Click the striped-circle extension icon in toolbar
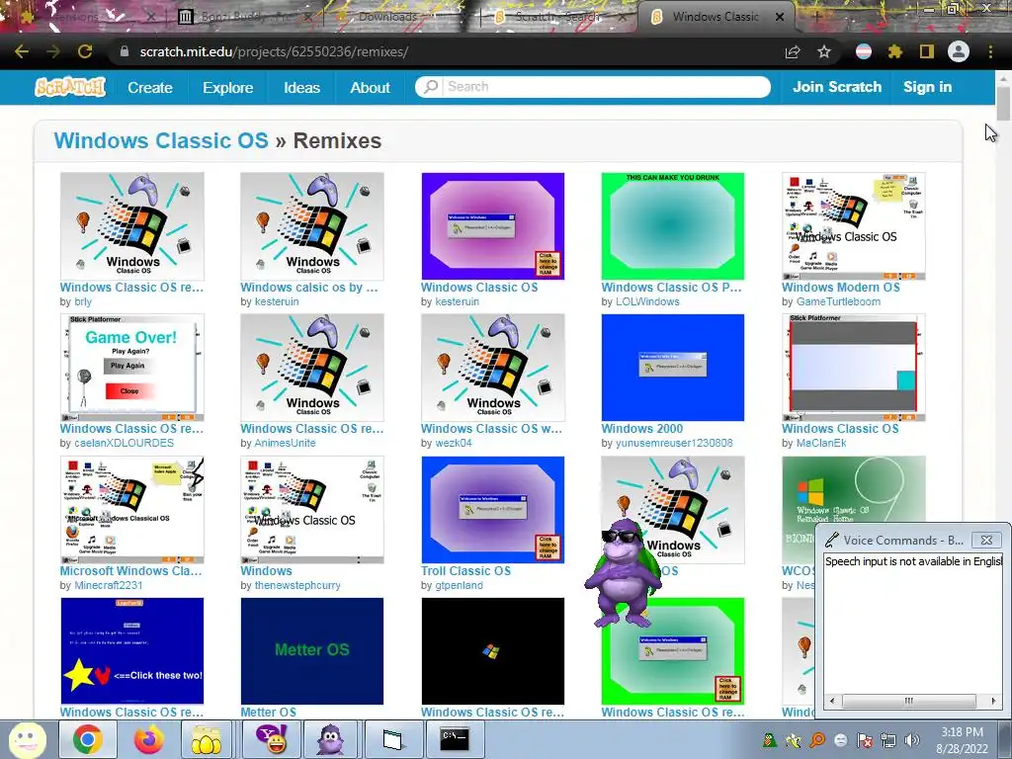This screenshot has height=759, width=1012. click(863, 51)
